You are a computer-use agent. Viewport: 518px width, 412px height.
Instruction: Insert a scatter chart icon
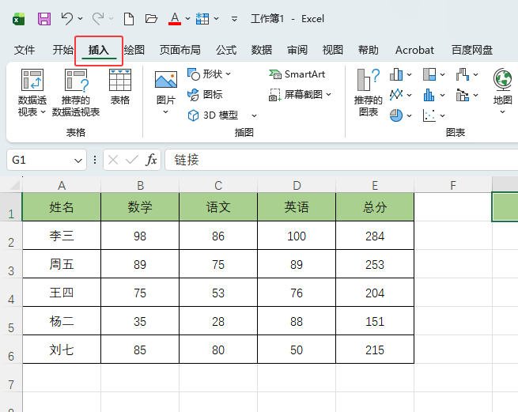point(429,115)
